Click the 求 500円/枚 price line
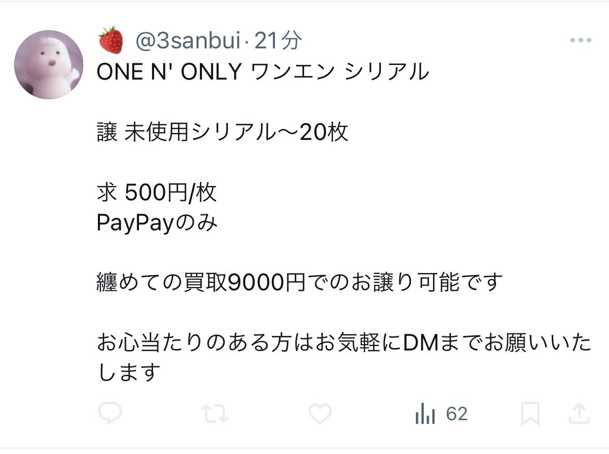This screenshot has height=454, width=609. [x=157, y=192]
